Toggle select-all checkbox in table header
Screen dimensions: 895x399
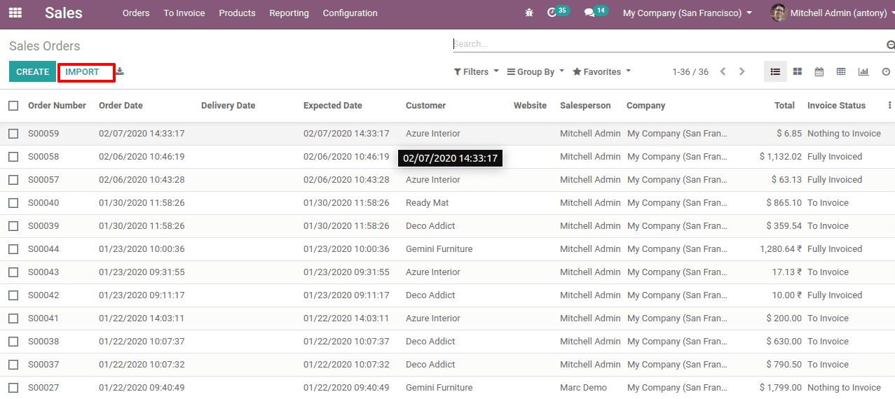(13, 106)
